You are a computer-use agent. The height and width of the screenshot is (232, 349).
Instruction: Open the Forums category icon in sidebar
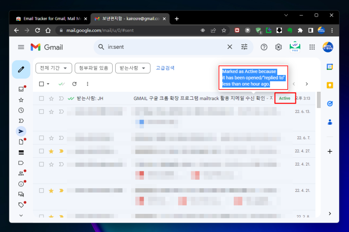click(x=21, y=194)
